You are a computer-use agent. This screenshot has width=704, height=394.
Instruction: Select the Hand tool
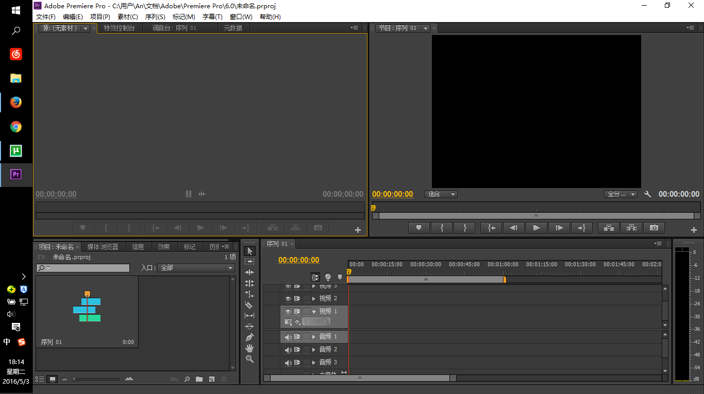(249, 348)
